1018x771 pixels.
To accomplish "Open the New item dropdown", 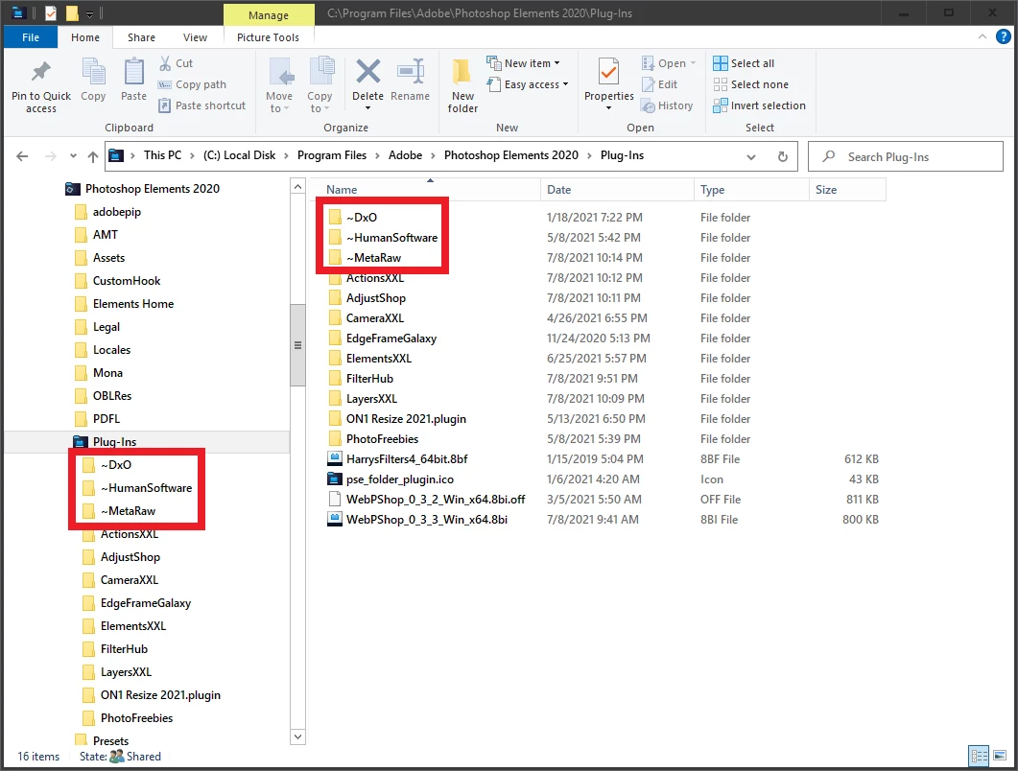I will click(523, 63).
